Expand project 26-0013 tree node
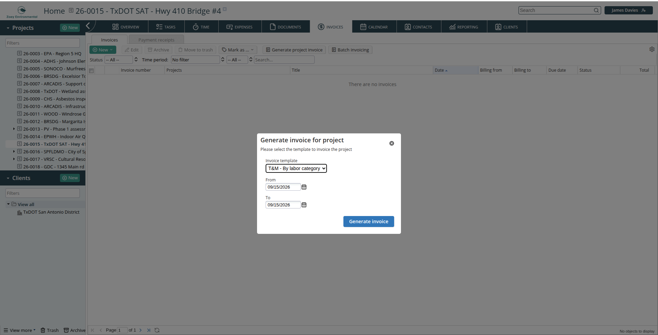Screen dimensions: 658x335 pos(14,129)
